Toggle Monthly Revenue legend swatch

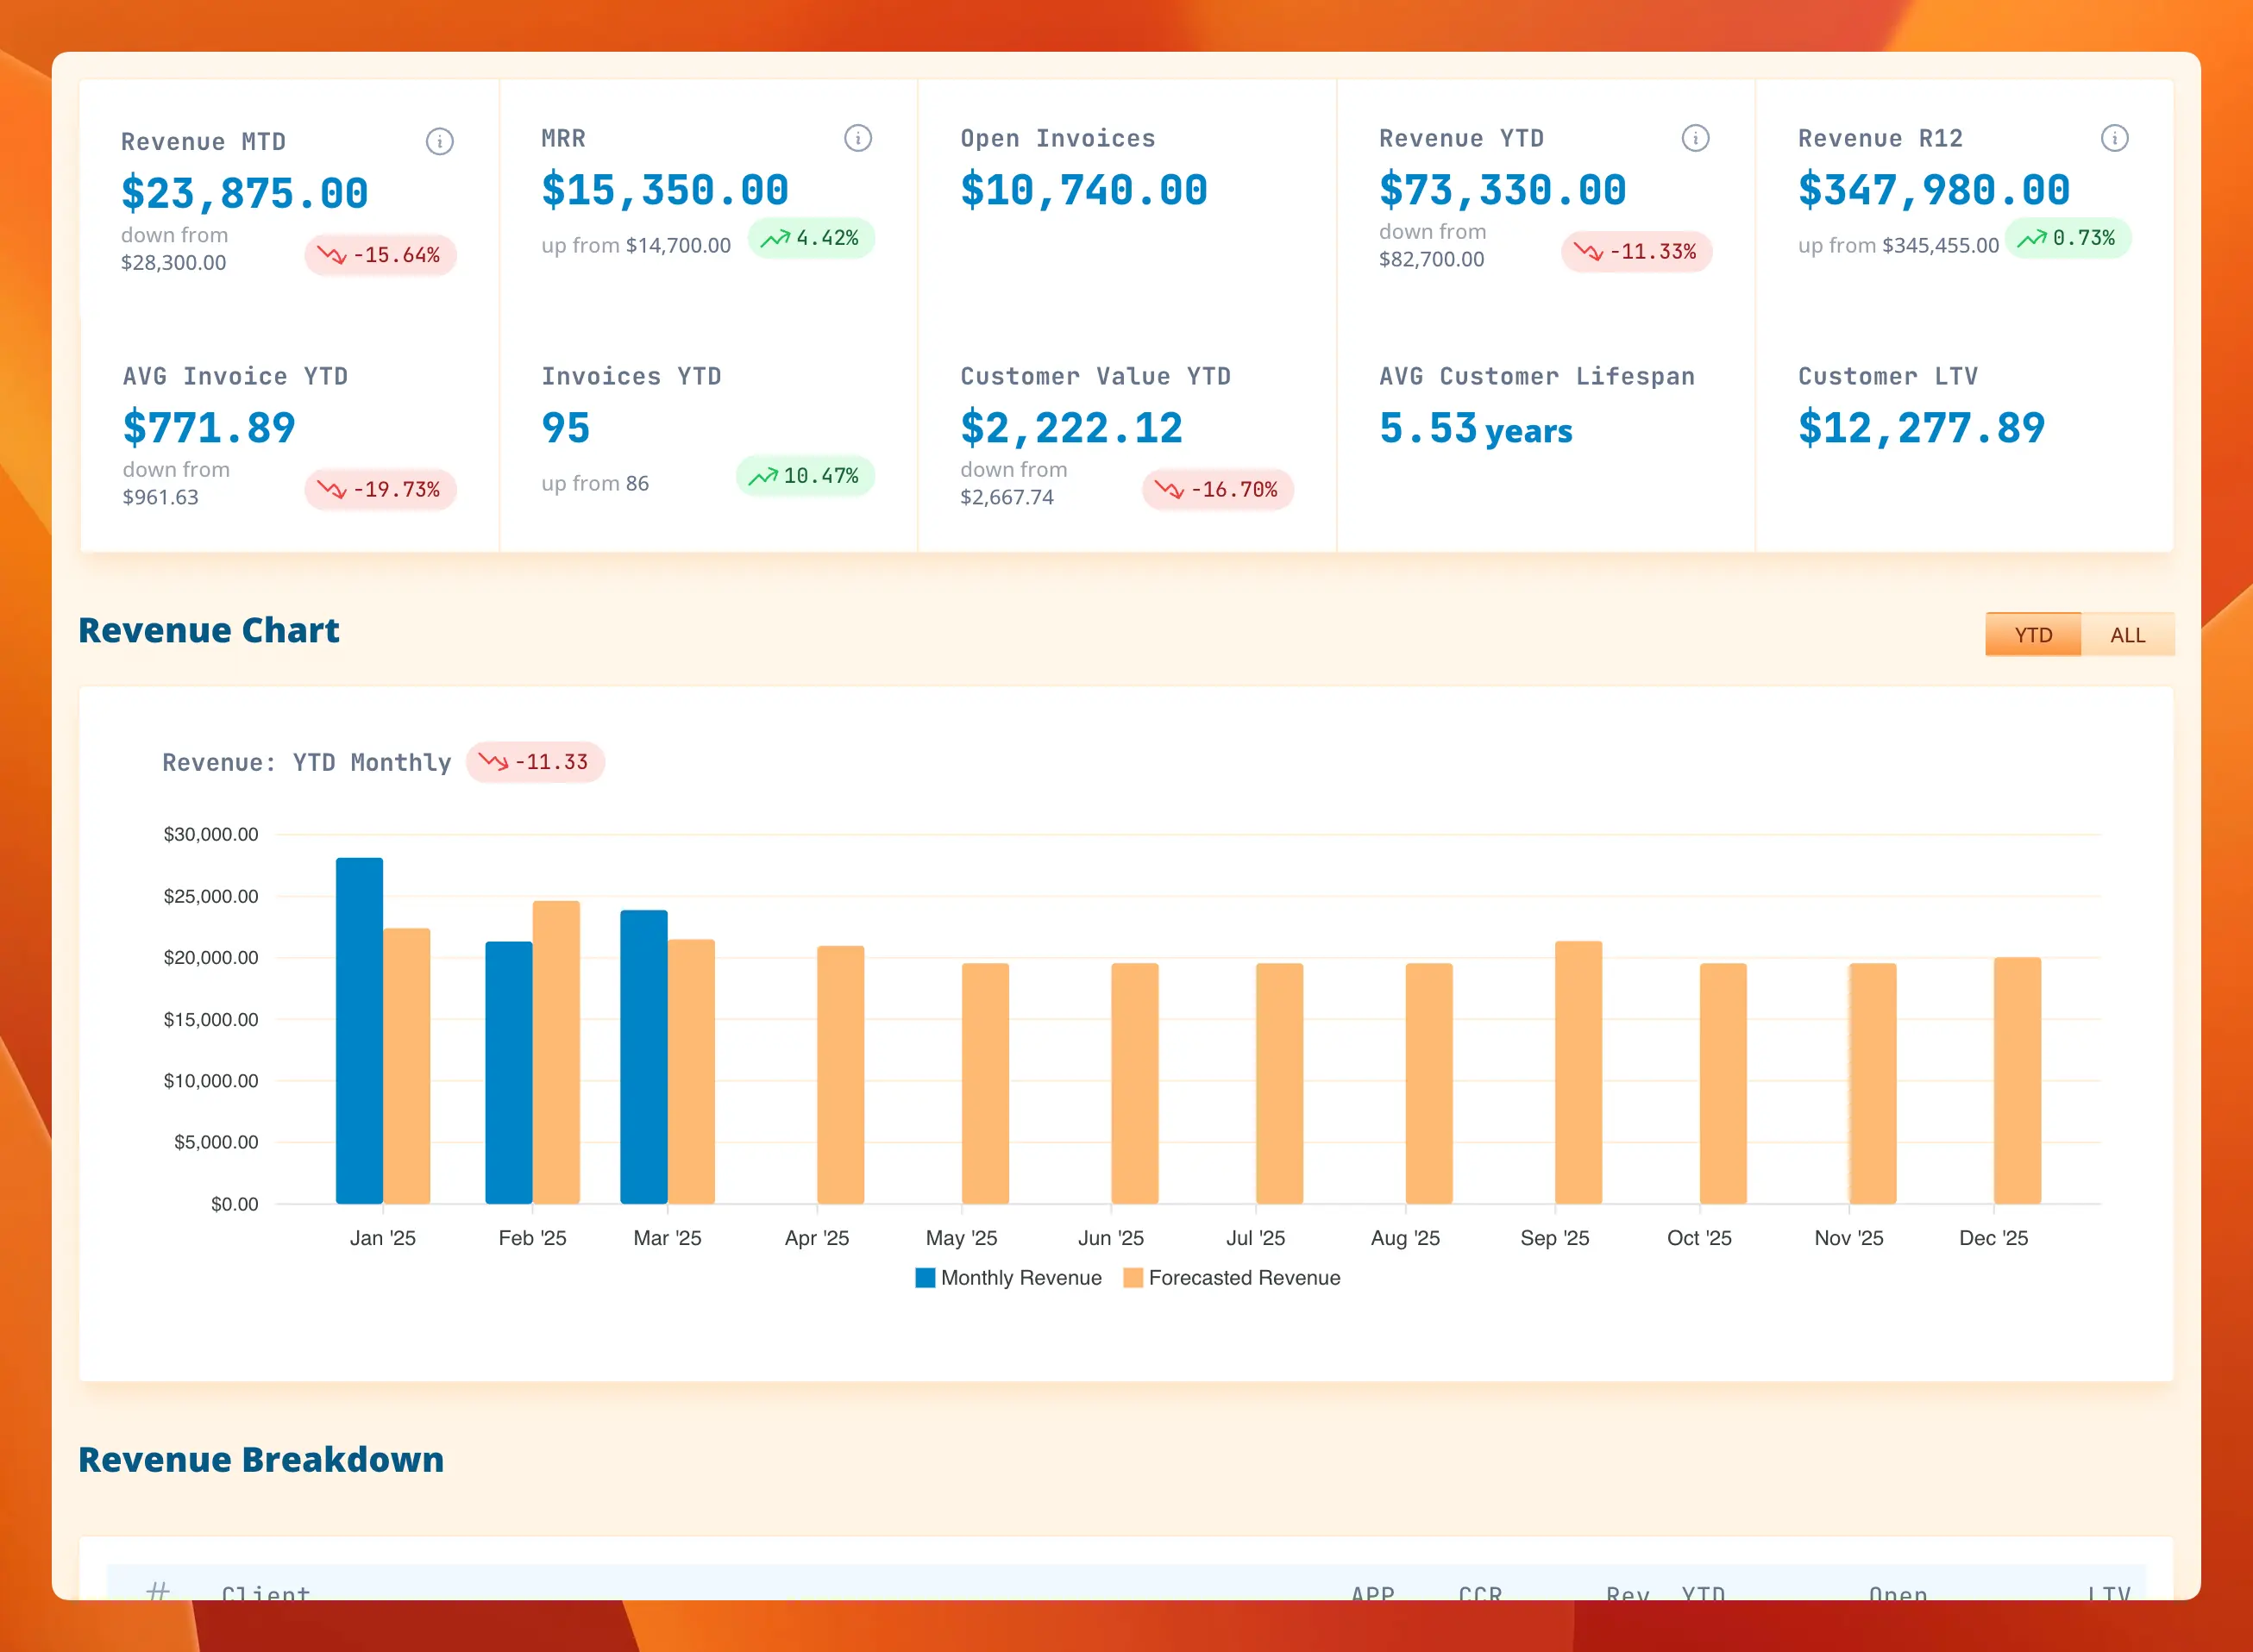point(926,1277)
